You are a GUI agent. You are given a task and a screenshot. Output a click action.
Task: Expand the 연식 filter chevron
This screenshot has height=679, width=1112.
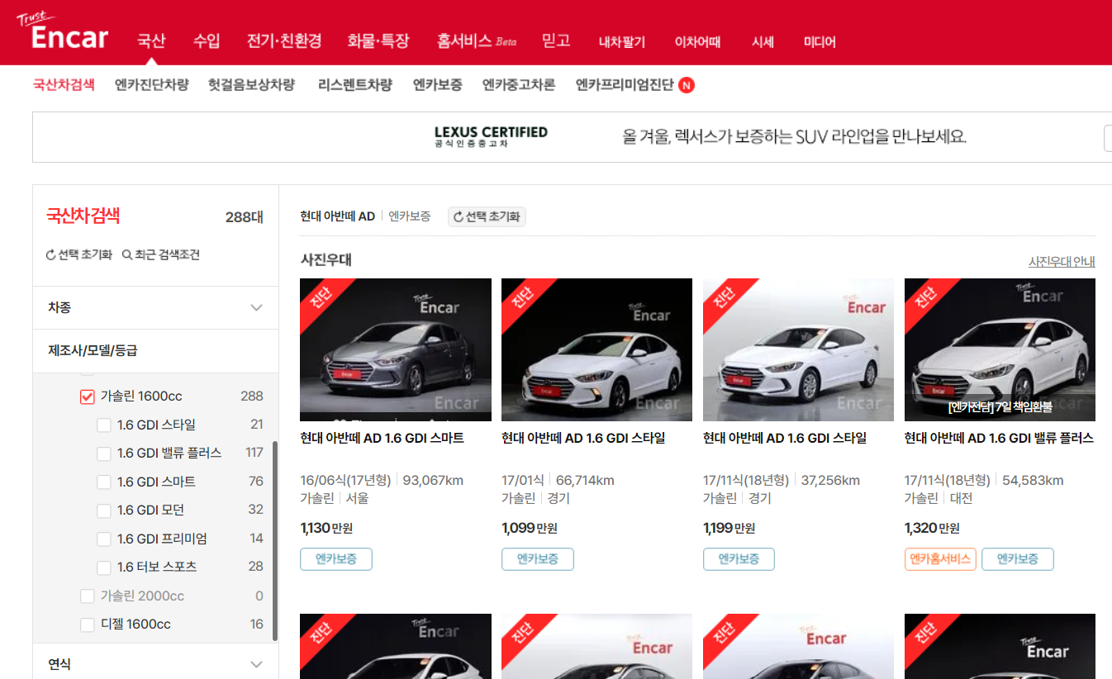pos(257,664)
